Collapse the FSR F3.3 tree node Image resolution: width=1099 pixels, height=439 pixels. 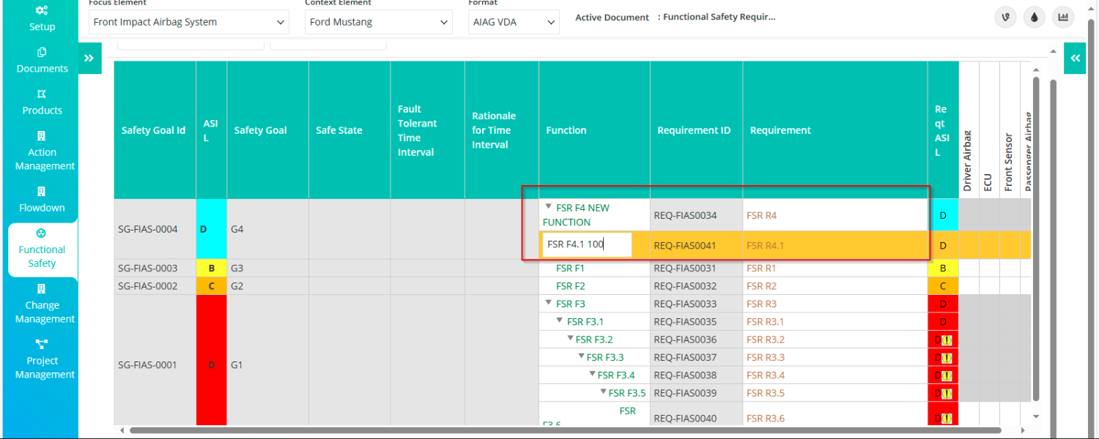581,357
